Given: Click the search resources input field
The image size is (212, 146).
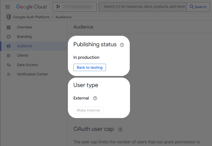Looking at the screenshot, I should 143,7.
